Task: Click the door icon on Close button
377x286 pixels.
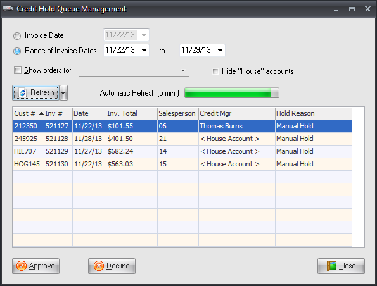Action: [x=331, y=266]
